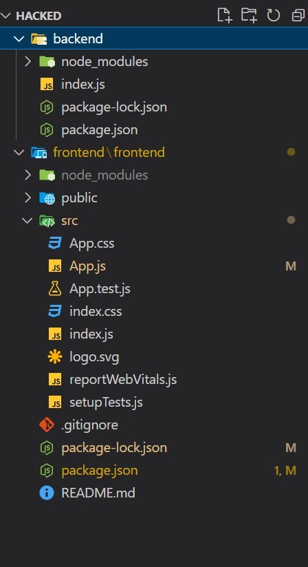Click the Git icon beside .gitignore
This screenshot has height=567, width=308.
tap(47, 425)
